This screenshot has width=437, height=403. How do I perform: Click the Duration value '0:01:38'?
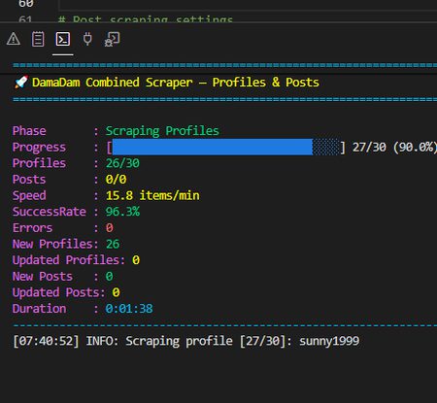tap(129, 309)
